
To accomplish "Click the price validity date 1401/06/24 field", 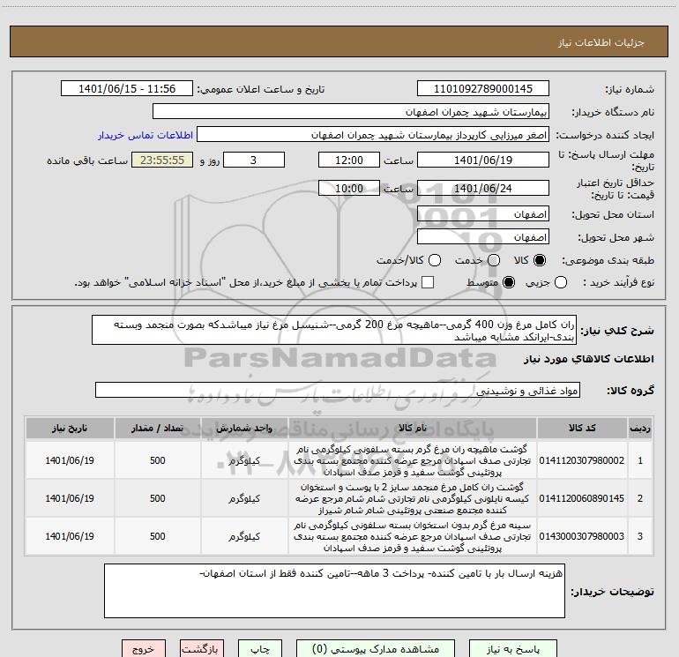I will pos(483,188).
